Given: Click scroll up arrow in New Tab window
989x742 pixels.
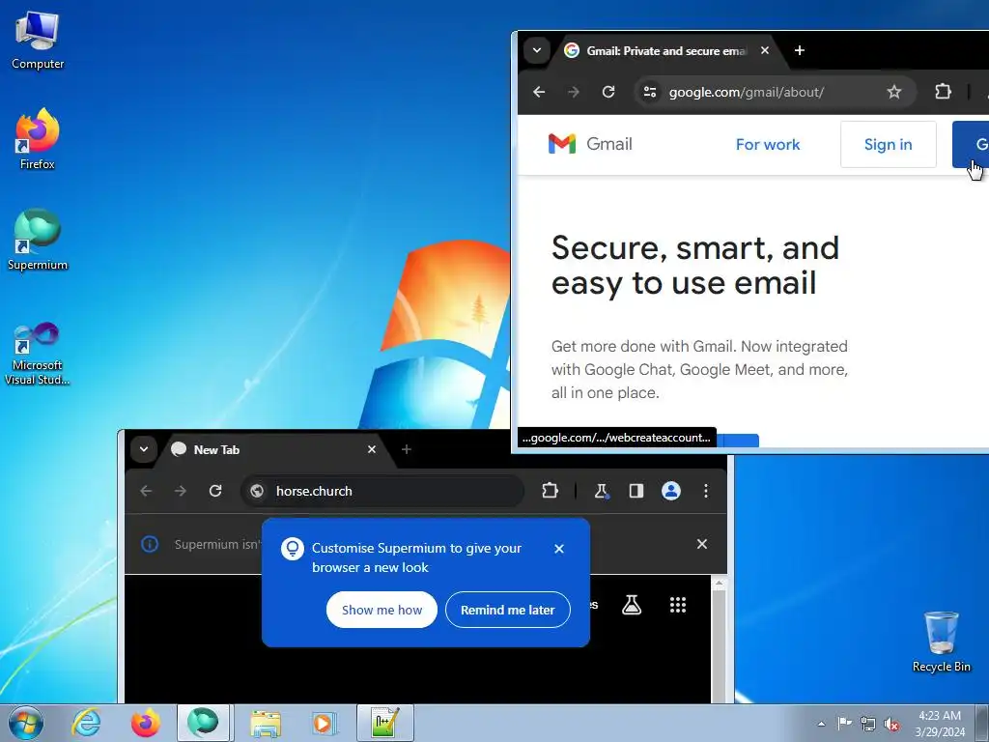Looking at the screenshot, I should (x=719, y=584).
